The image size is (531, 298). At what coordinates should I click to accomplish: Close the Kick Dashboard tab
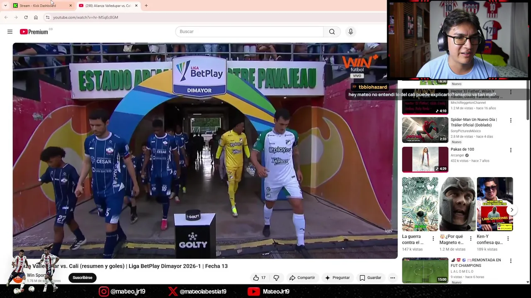point(71,5)
